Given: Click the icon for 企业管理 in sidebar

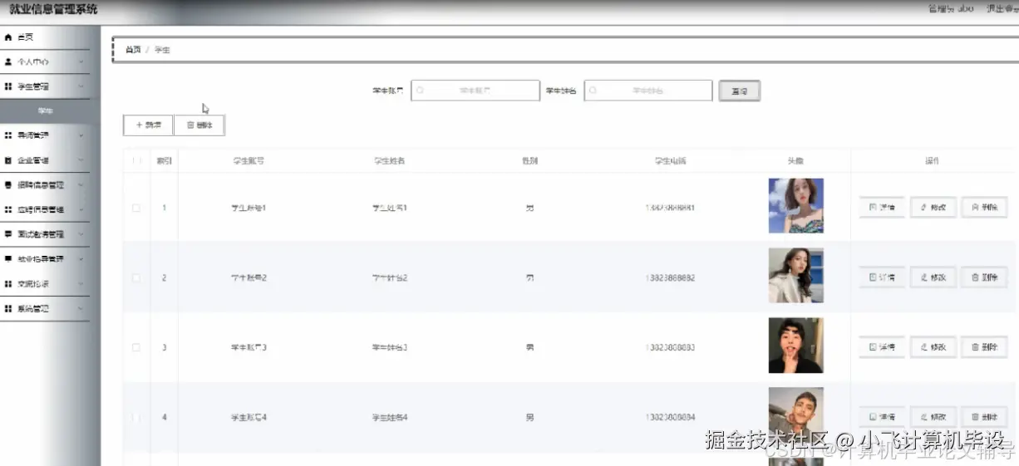Looking at the screenshot, I should point(8,160).
